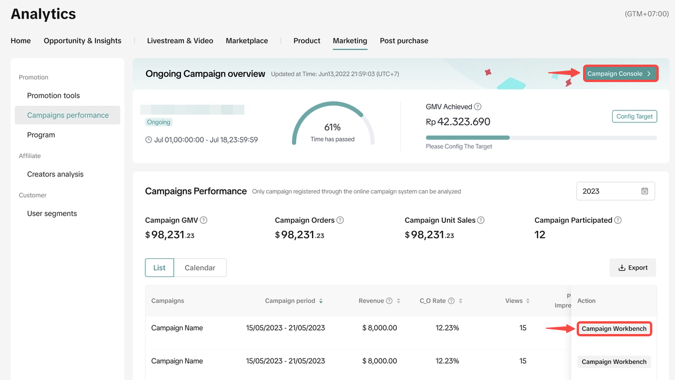675x380 pixels.
Task: Click the help icon next to GMV Achieved
Action: (x=478, y=107)
